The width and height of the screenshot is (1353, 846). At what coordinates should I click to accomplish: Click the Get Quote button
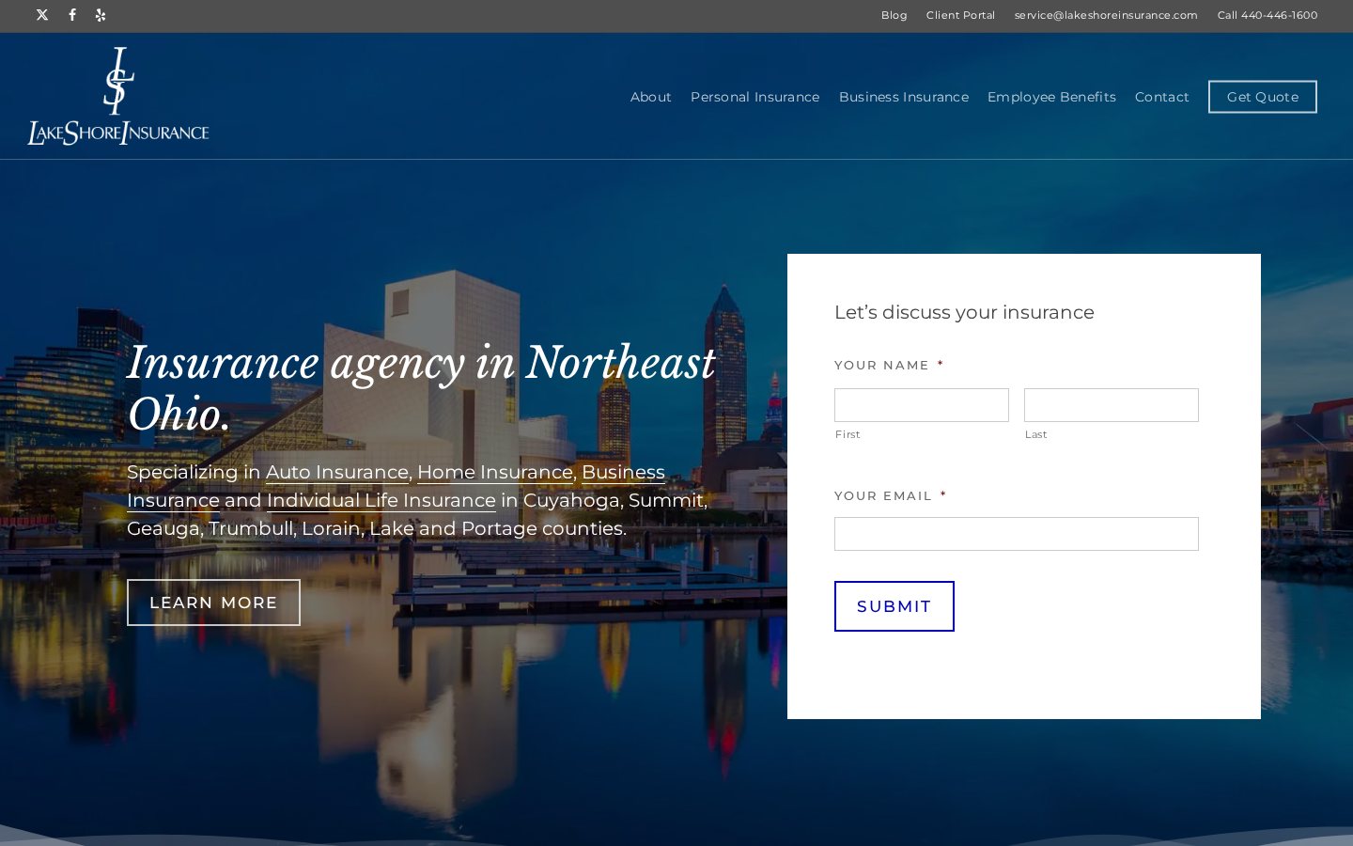coord(1262,97)
